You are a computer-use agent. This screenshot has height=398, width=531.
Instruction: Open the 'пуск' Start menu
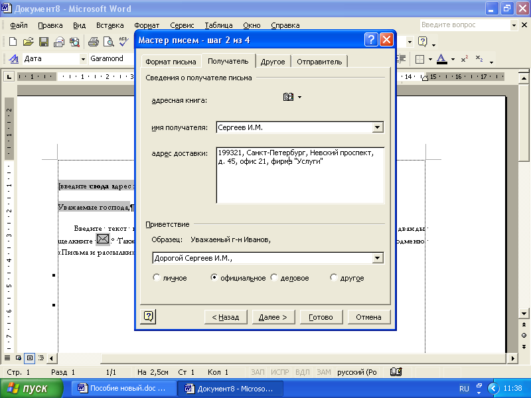click(x=31, y=388)
